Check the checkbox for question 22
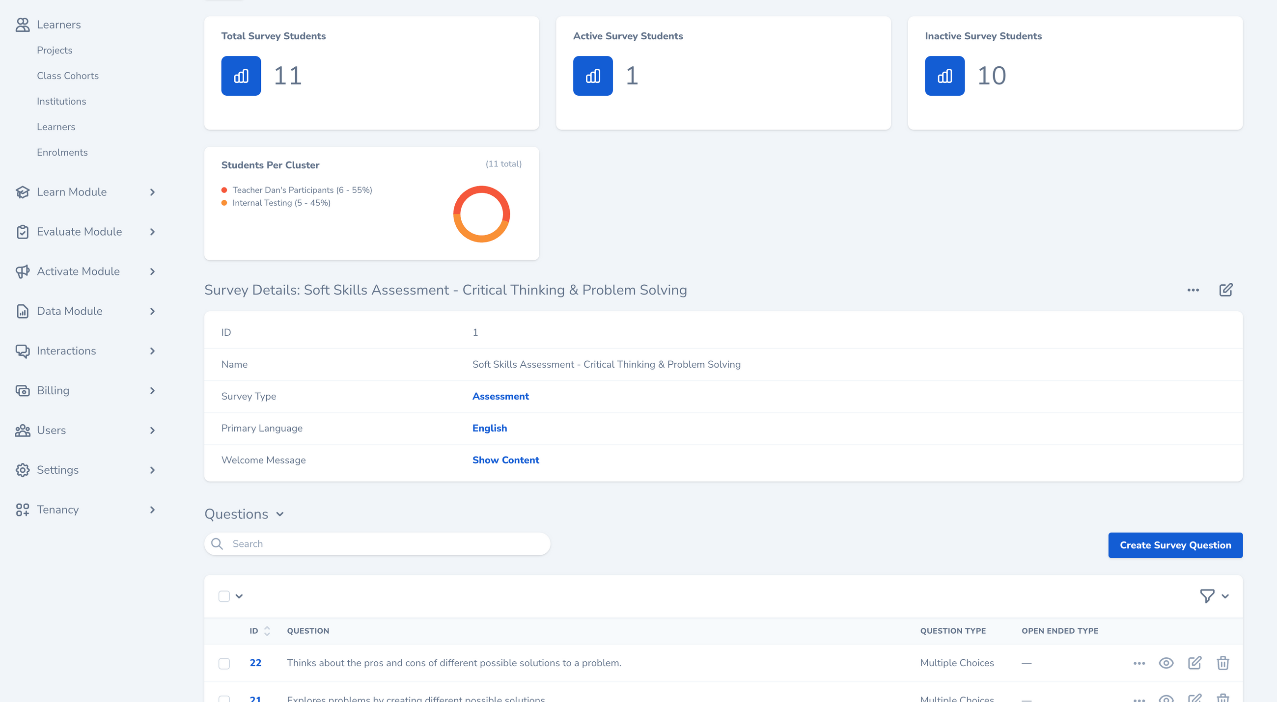The height and width of the screenshot is (702, 1277). click(x=224, y=663)
